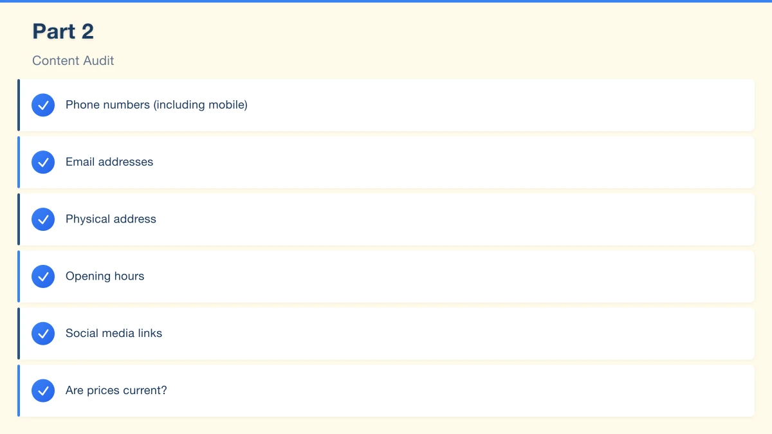772x434 pixels.
Task: Click the checkmark icon beside Phone numbers
Action: [43, 105]
